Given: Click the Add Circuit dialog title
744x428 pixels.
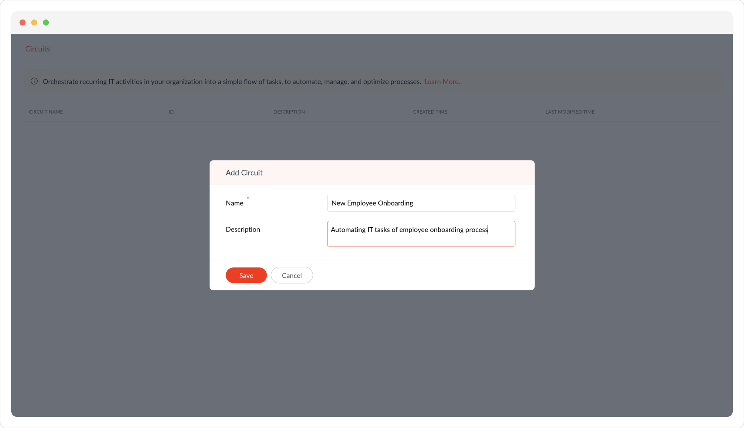Looking at the screenshot, I should [244, 173].
